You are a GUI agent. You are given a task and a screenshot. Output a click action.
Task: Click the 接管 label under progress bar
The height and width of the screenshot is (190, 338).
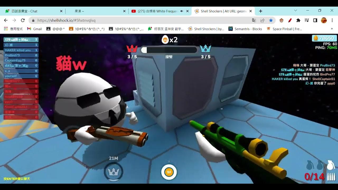coord(169,57)
